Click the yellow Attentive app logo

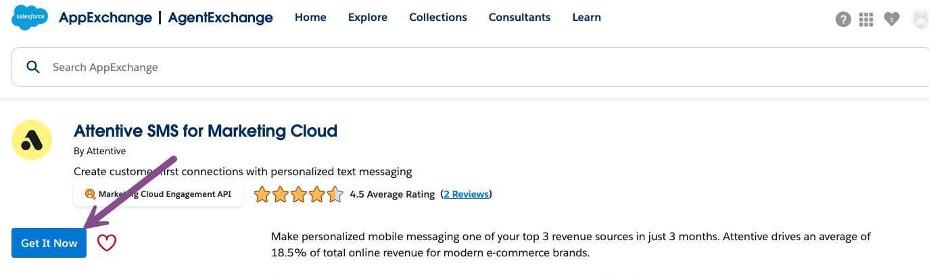[32, 140]
